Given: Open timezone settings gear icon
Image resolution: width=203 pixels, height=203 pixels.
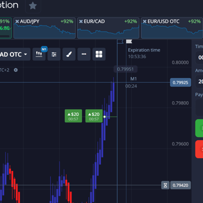Looking at the screenshot, I should [x=16, y=70].
